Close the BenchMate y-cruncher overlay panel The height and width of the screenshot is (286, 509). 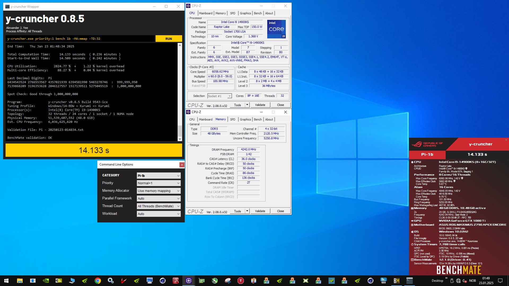pos(506,140)
